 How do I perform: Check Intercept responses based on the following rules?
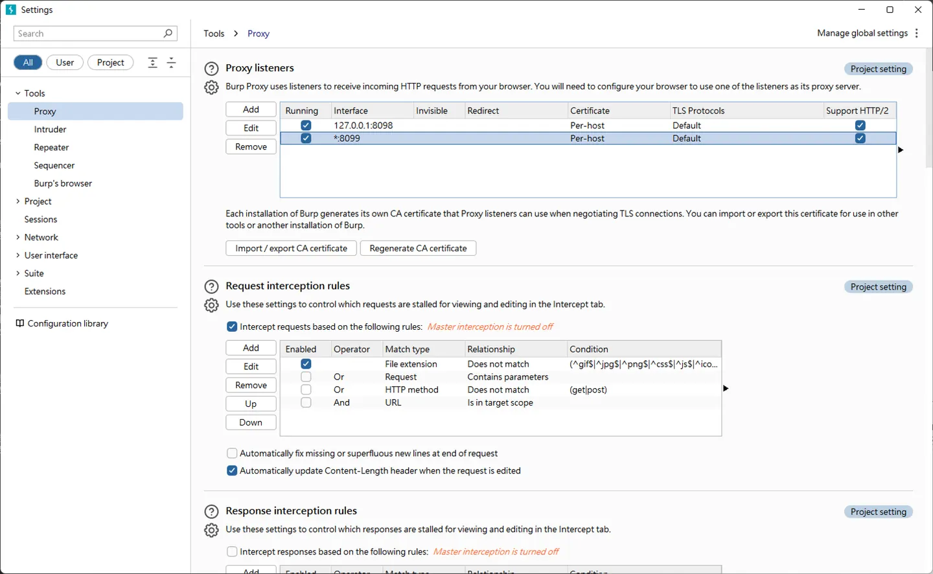tap(232, 552)
